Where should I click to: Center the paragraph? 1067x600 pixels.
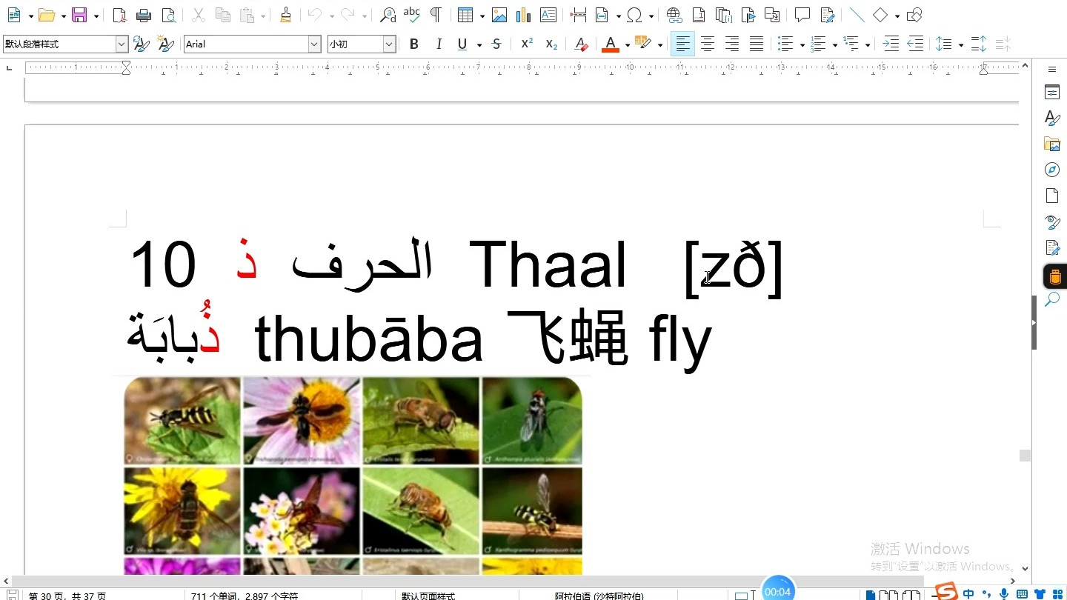pyautogui.click(x=708, y=44)
